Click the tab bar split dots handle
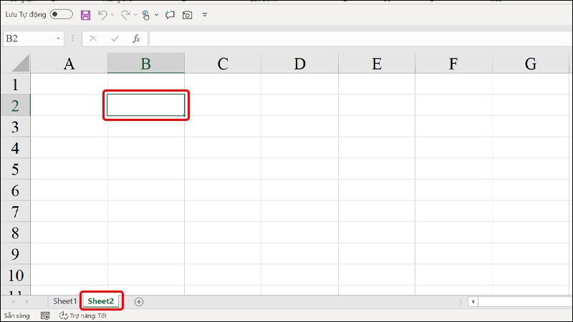This screenshot has width=573, height=322. coord(461,301)
